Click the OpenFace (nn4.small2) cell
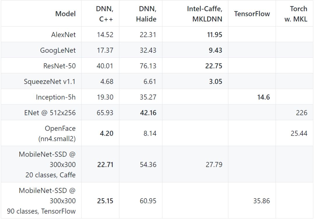 tap(57, 133)
